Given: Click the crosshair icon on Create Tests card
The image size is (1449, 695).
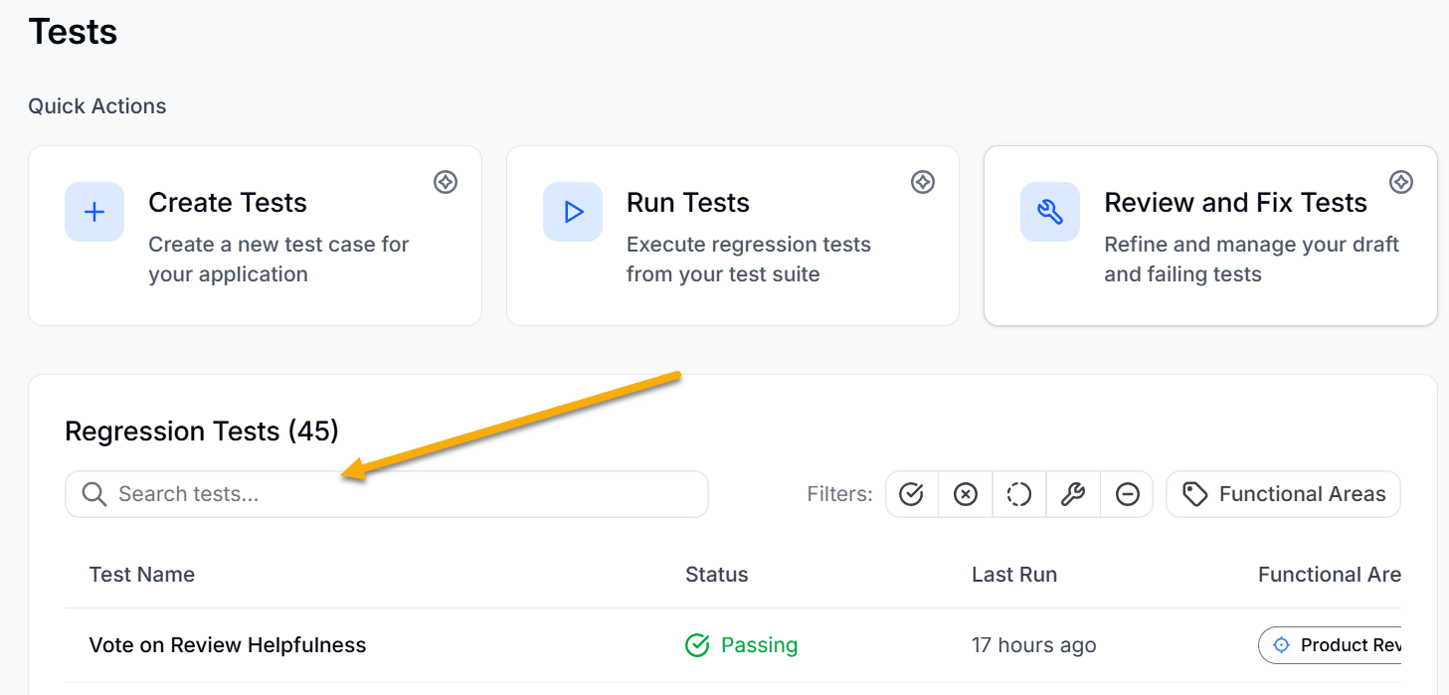Looking at the screenshot, I should pyautogui.click(x=446, y=182).
